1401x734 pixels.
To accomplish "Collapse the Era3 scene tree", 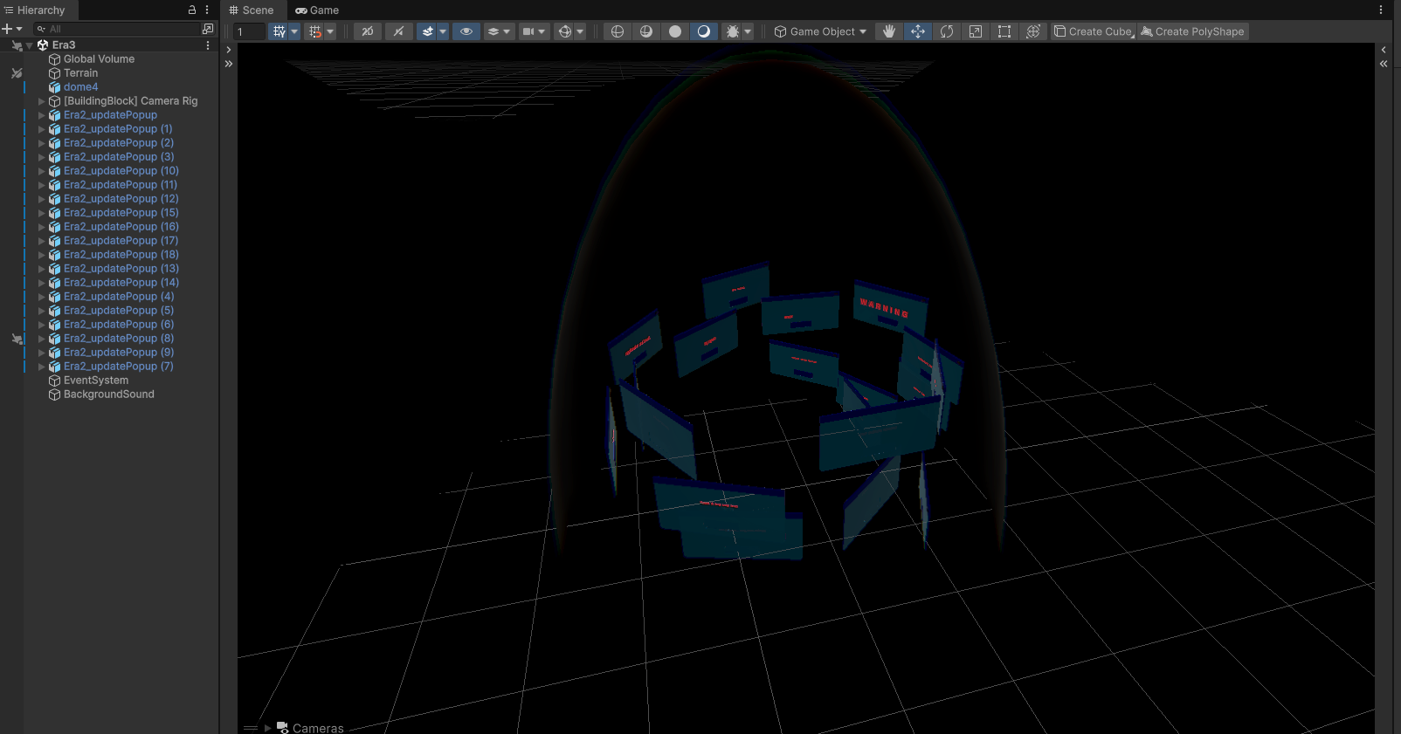I will [30, 45].
